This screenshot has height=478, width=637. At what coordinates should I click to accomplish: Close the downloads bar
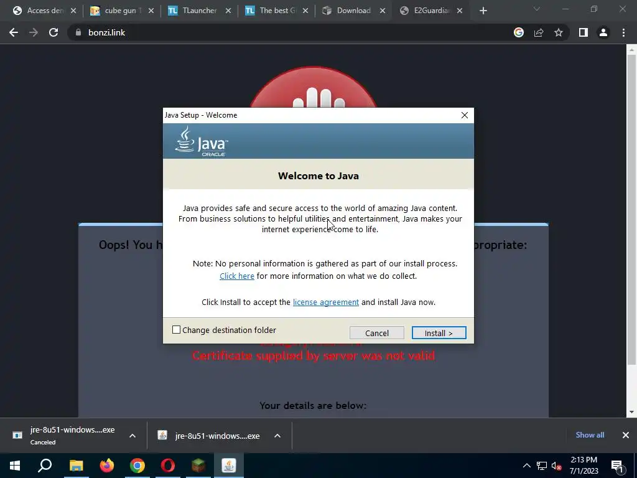click(x=626, y=435)
